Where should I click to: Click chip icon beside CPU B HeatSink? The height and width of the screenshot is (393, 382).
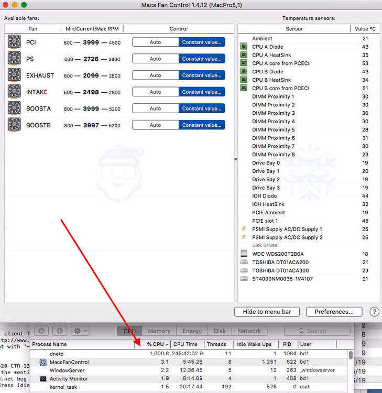click(x=244, y=80)
